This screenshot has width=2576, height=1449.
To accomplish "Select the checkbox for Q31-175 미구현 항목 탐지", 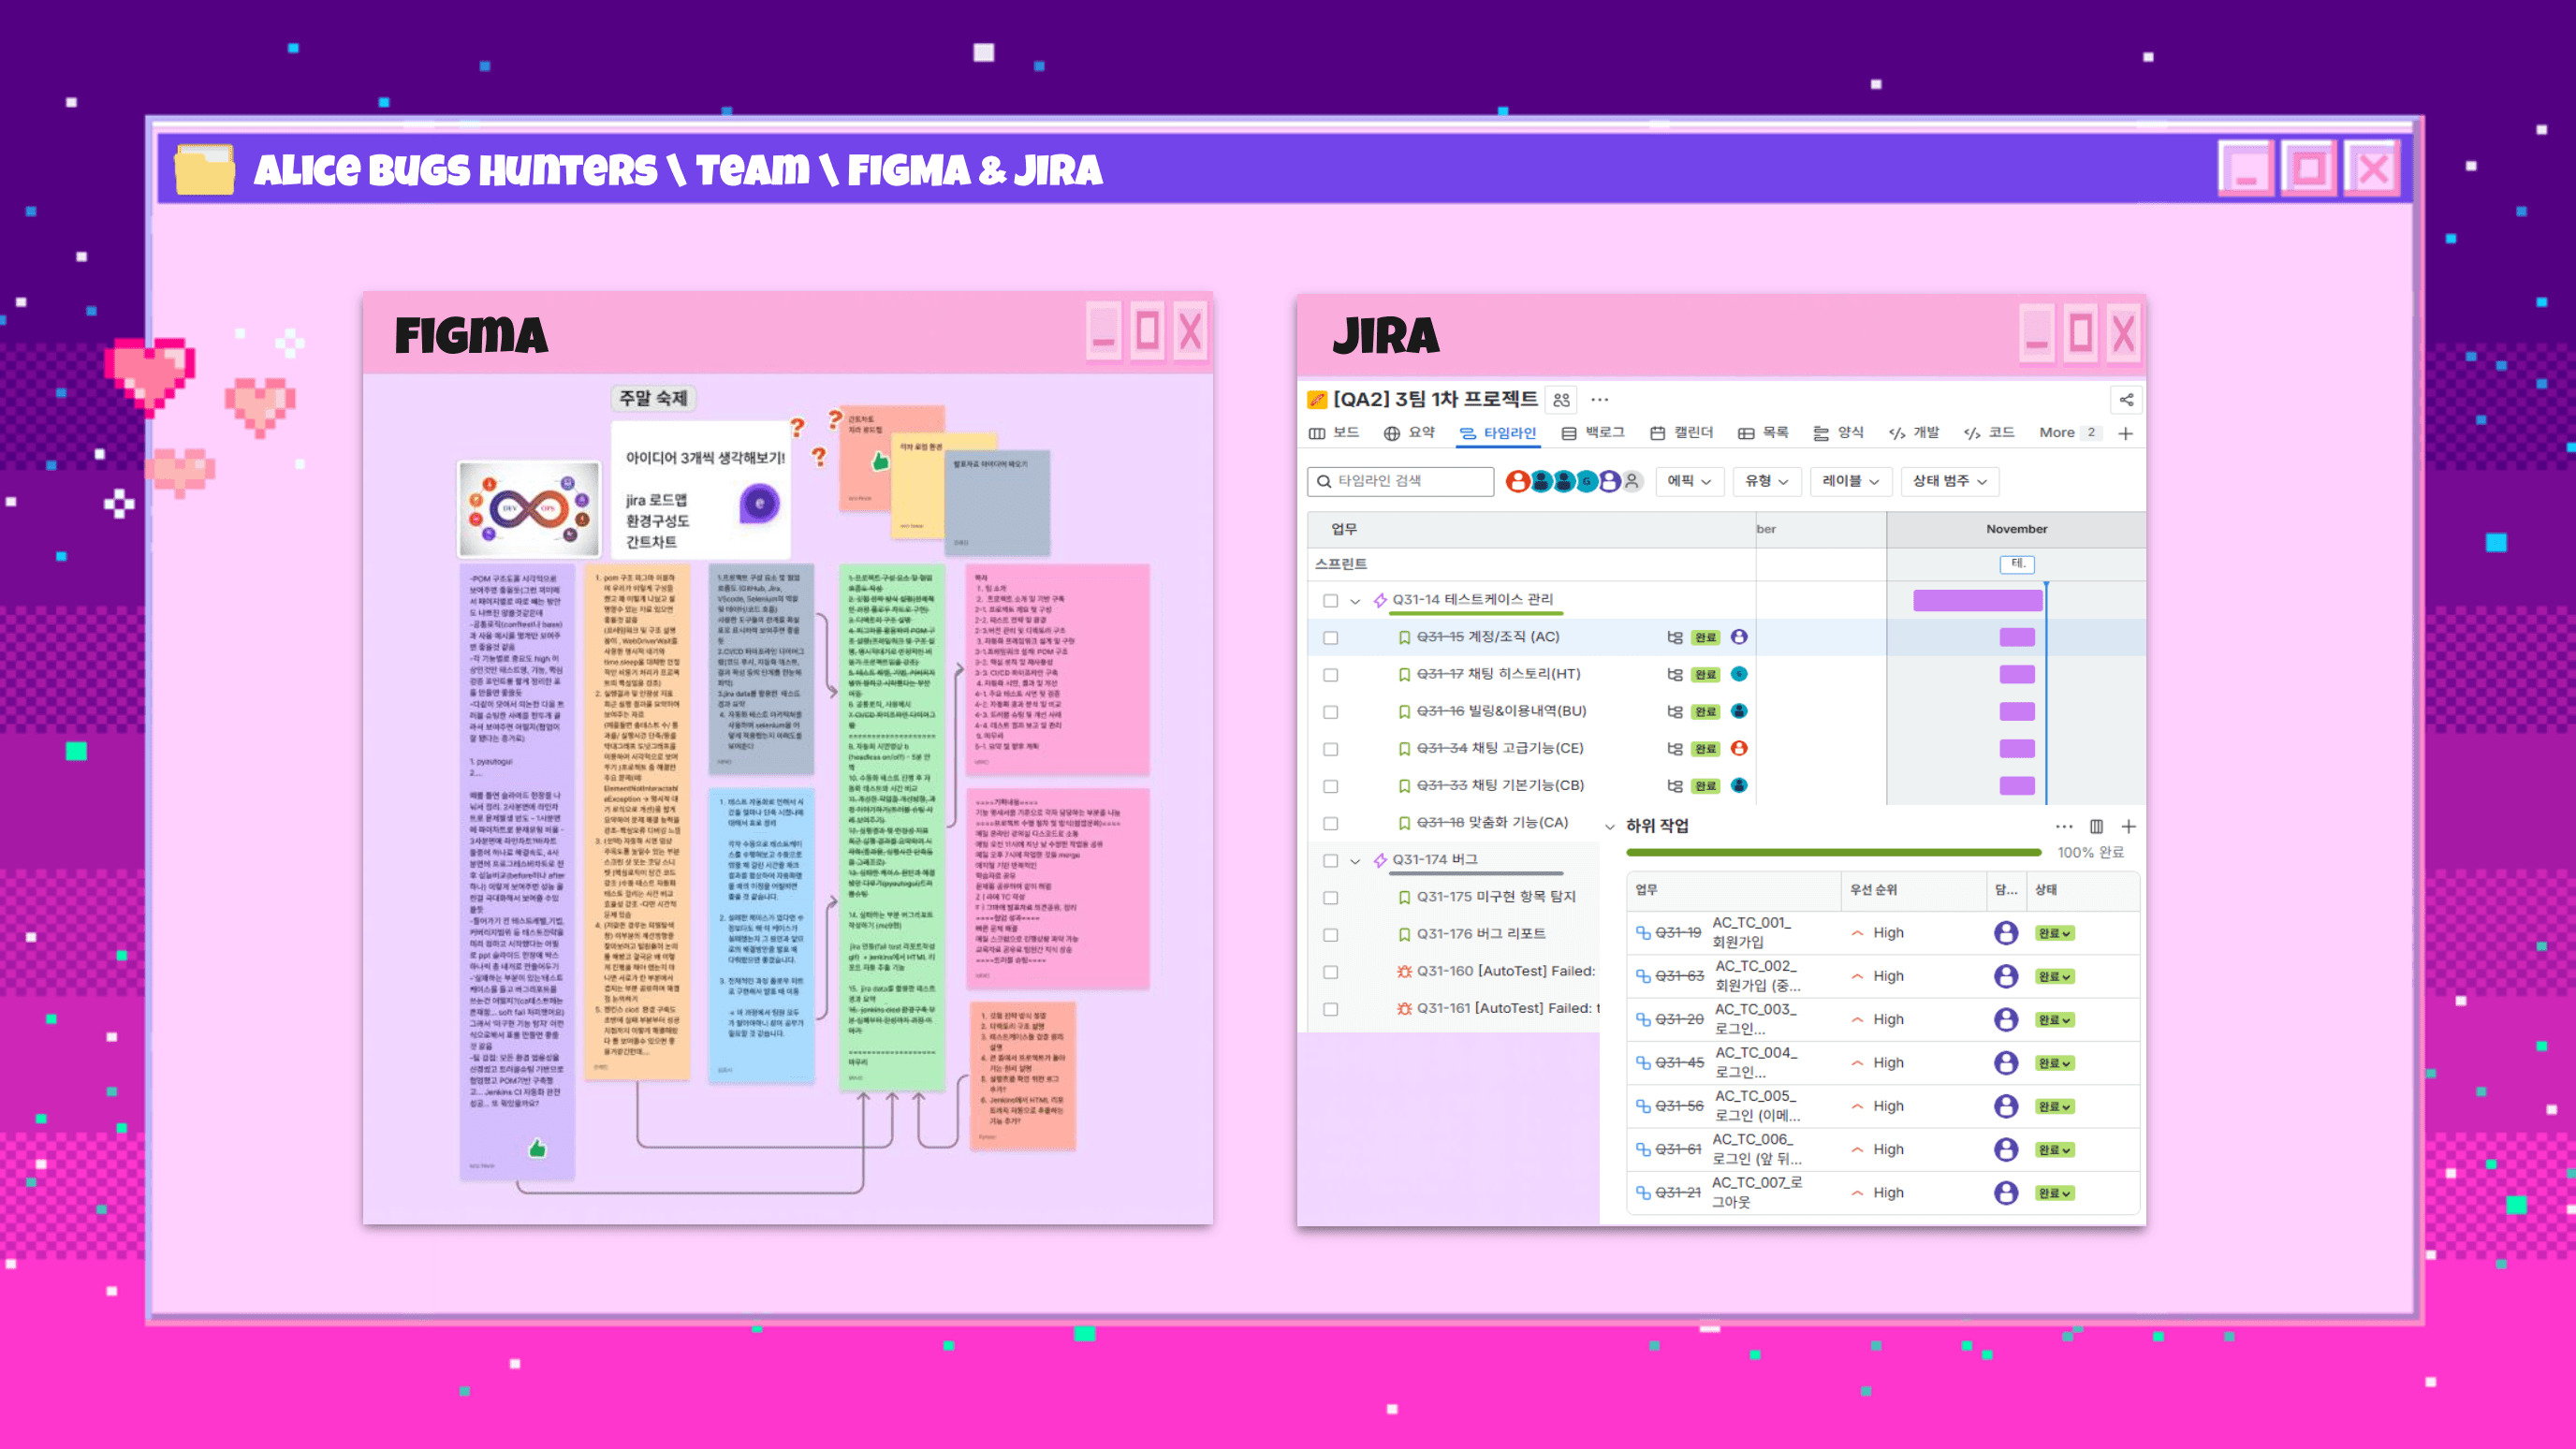I will click(1330, 898).
